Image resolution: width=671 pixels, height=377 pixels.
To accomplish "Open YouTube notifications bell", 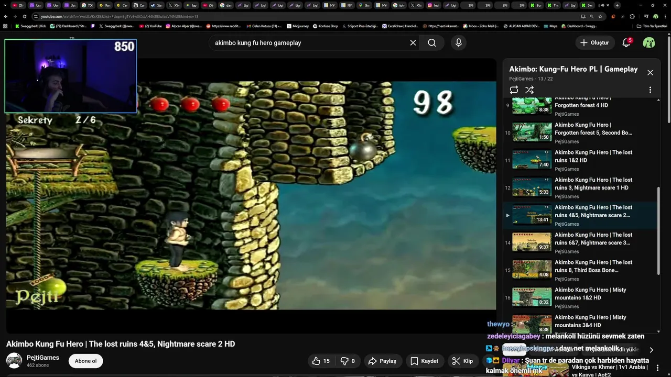I will pos(626,43).
